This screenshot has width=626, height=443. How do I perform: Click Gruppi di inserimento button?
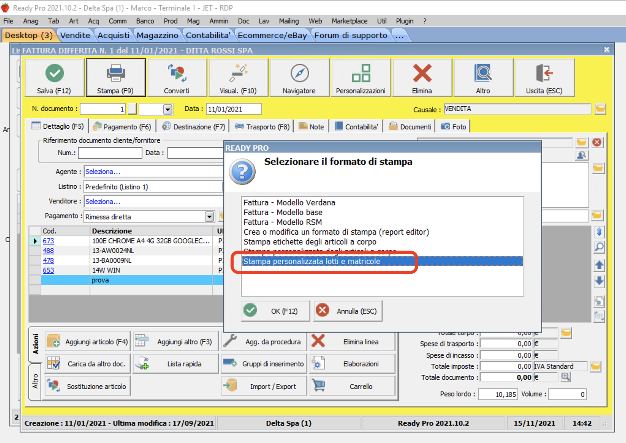pyautogui.click(x=264, y=364)
